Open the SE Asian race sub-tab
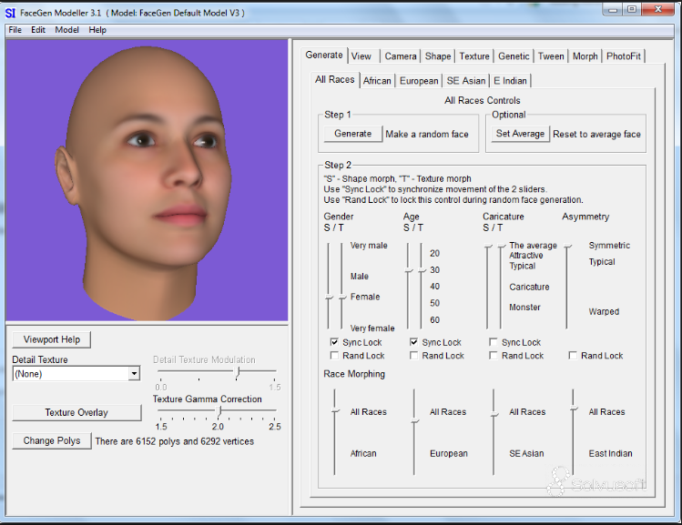 click(466, 81)
